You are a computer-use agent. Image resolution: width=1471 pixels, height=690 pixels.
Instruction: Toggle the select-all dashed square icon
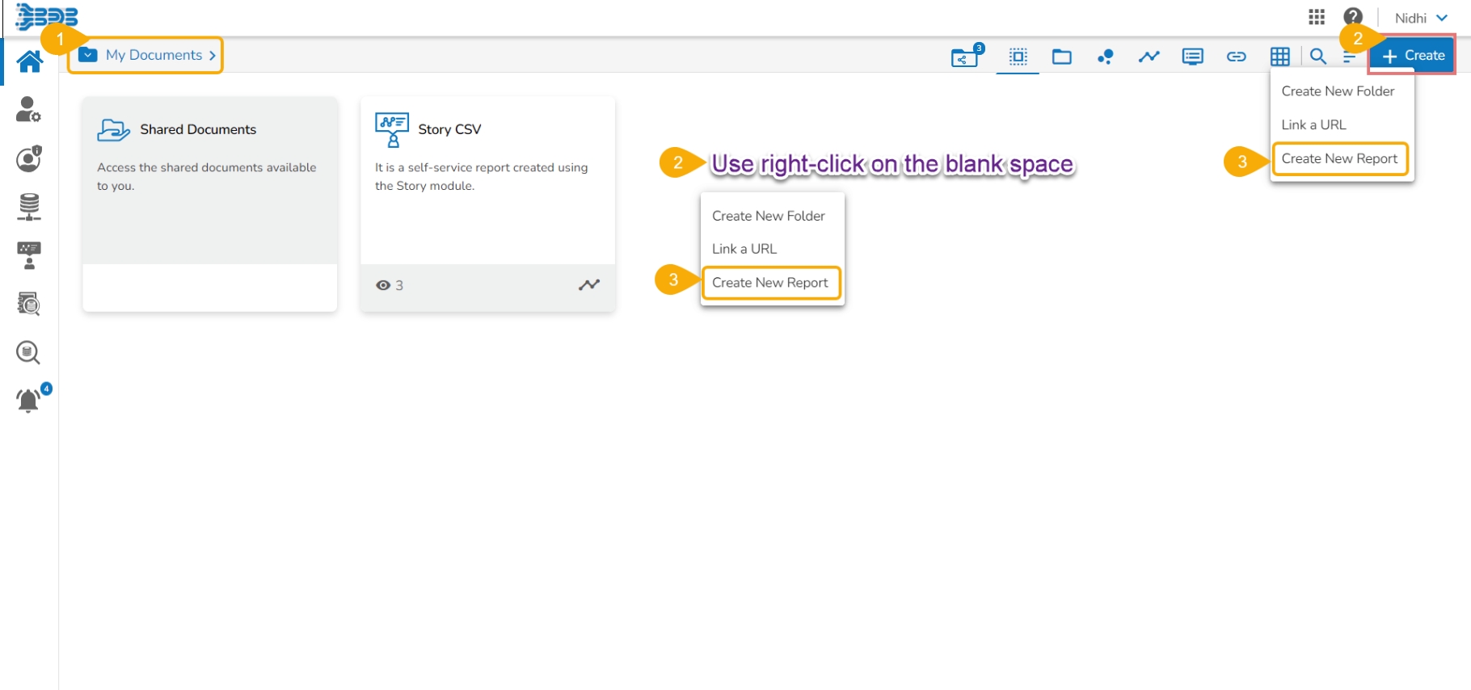1018,57
